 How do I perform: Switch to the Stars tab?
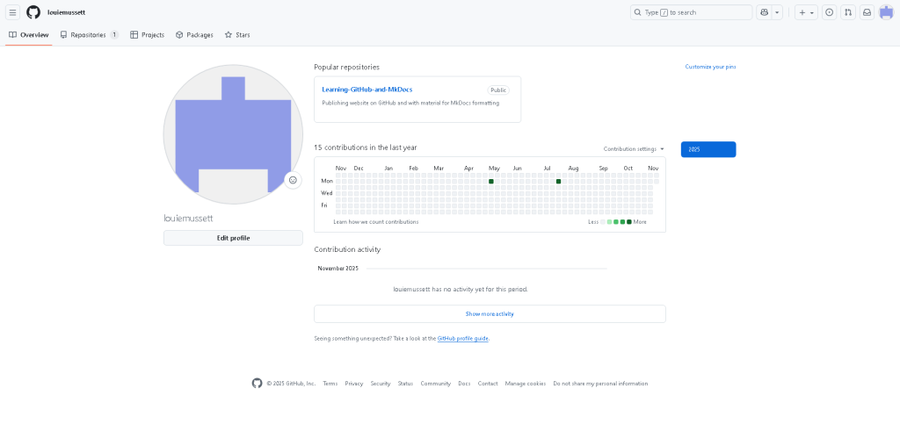click(x=237, y=35)
